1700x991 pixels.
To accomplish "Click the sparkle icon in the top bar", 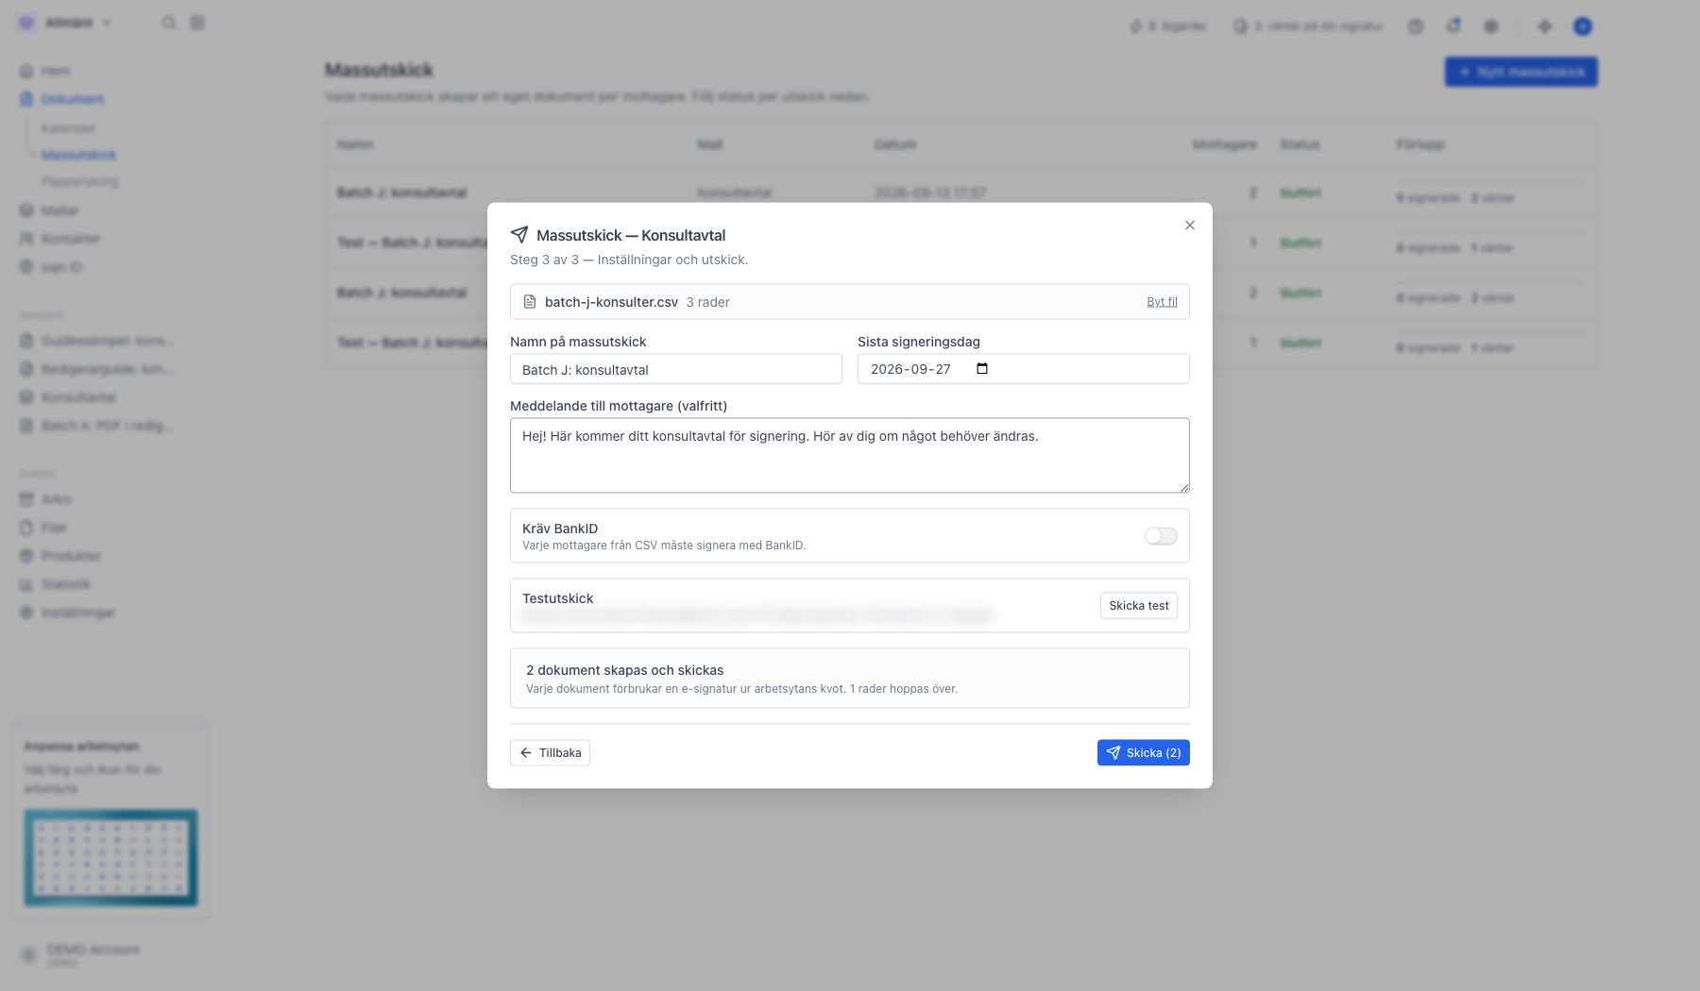I will tap(1545, 26).
